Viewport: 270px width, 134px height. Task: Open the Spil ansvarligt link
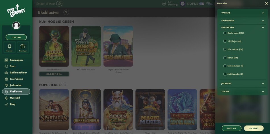pos(173,4)
